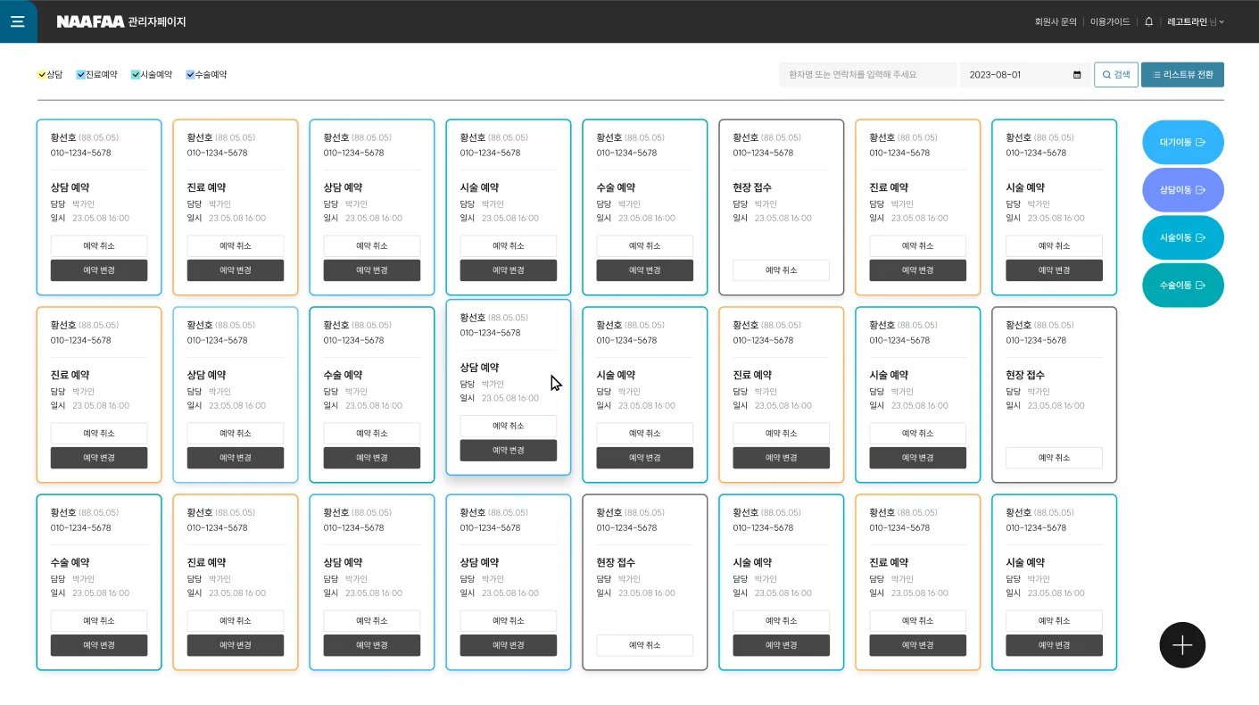Viewport: 1259px width, 705px height.
Task: Click 예약 변경 on the hovered raised card
Action: tap(509, 451)
